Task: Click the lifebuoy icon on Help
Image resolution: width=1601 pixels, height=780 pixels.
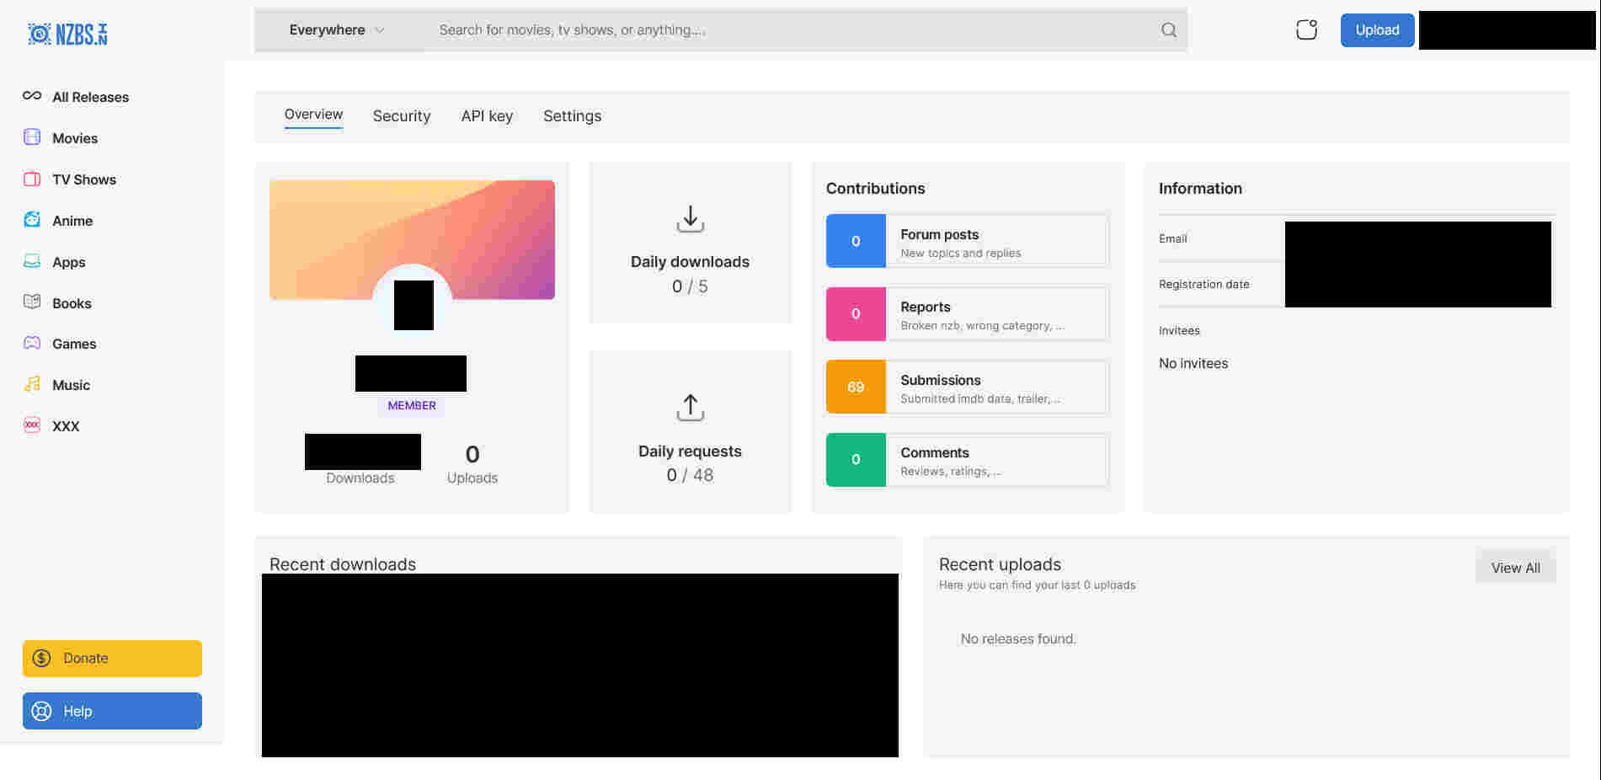Action: [42, 711]
